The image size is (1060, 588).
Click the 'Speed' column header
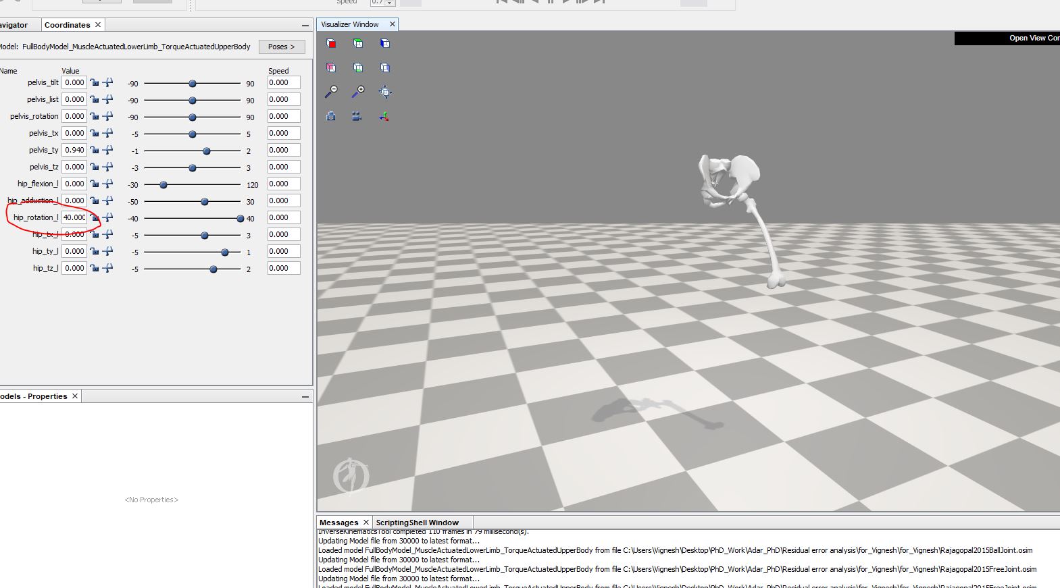pos(278,71)
